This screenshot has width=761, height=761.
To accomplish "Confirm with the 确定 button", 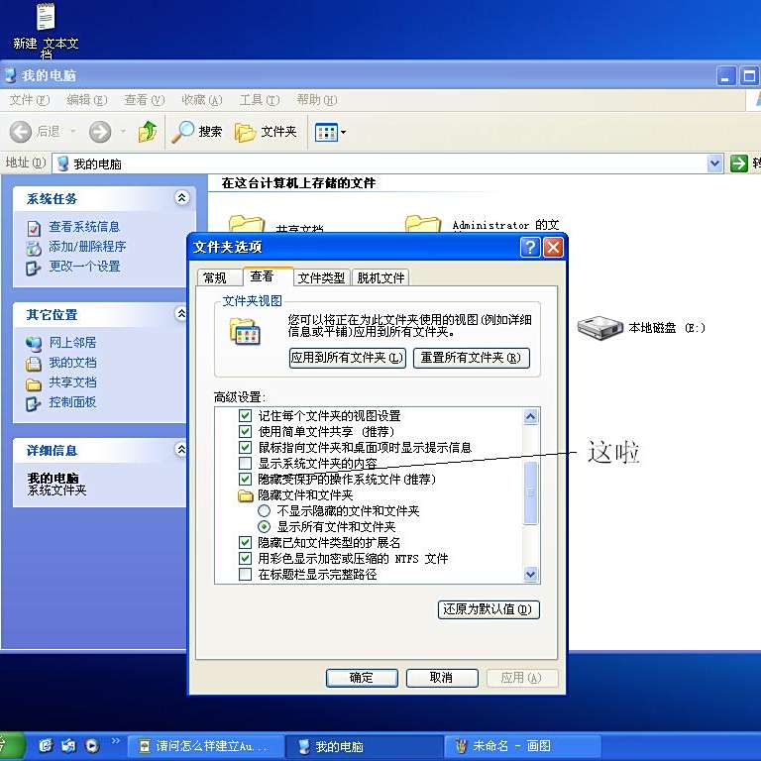I will point(362,678).
